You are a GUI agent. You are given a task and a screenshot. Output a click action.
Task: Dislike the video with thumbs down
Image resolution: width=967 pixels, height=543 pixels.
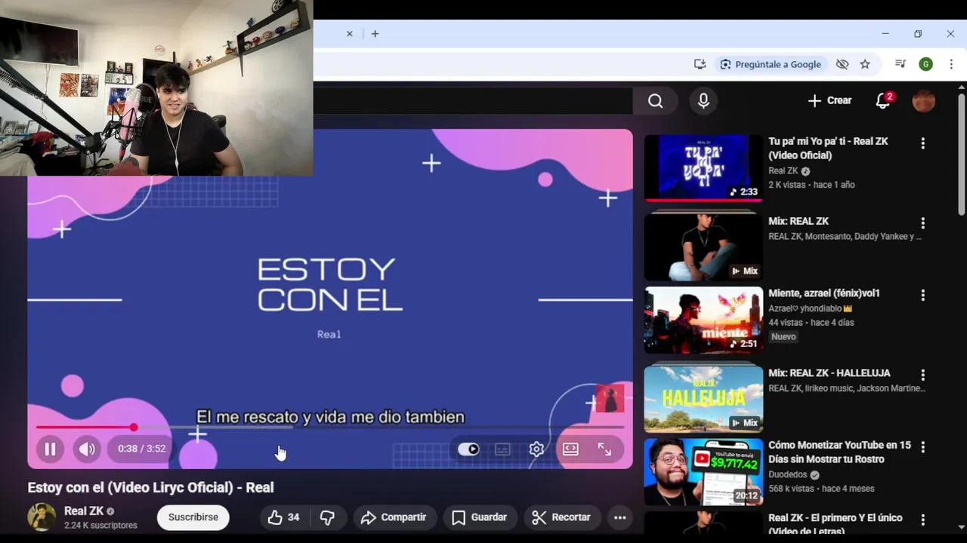(x=327, y=517)
